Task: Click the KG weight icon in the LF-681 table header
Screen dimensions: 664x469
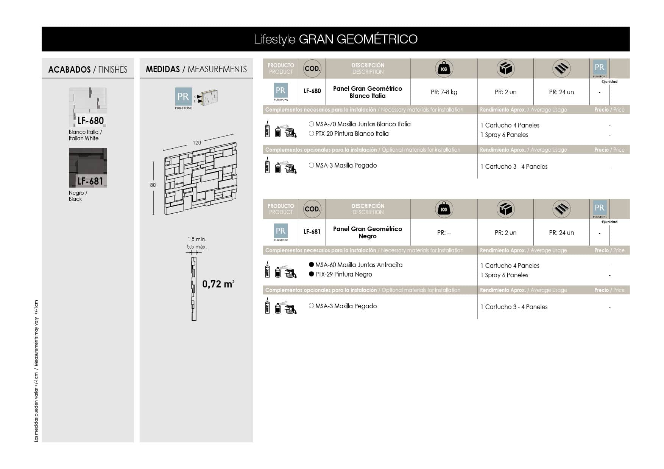Action: (x=444, y=209)
